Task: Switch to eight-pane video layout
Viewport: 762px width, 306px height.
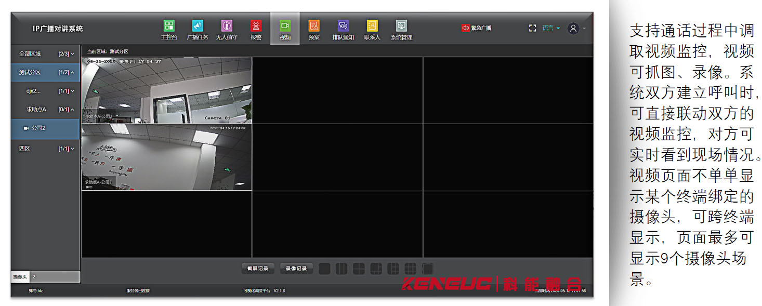Action: click(x=393, y=269)
